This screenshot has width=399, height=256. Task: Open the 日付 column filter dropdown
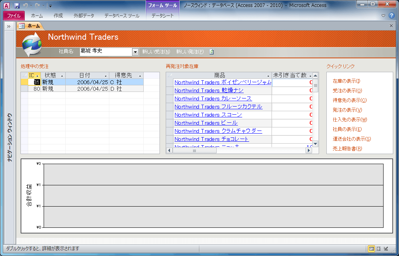(x=105, y=76)
